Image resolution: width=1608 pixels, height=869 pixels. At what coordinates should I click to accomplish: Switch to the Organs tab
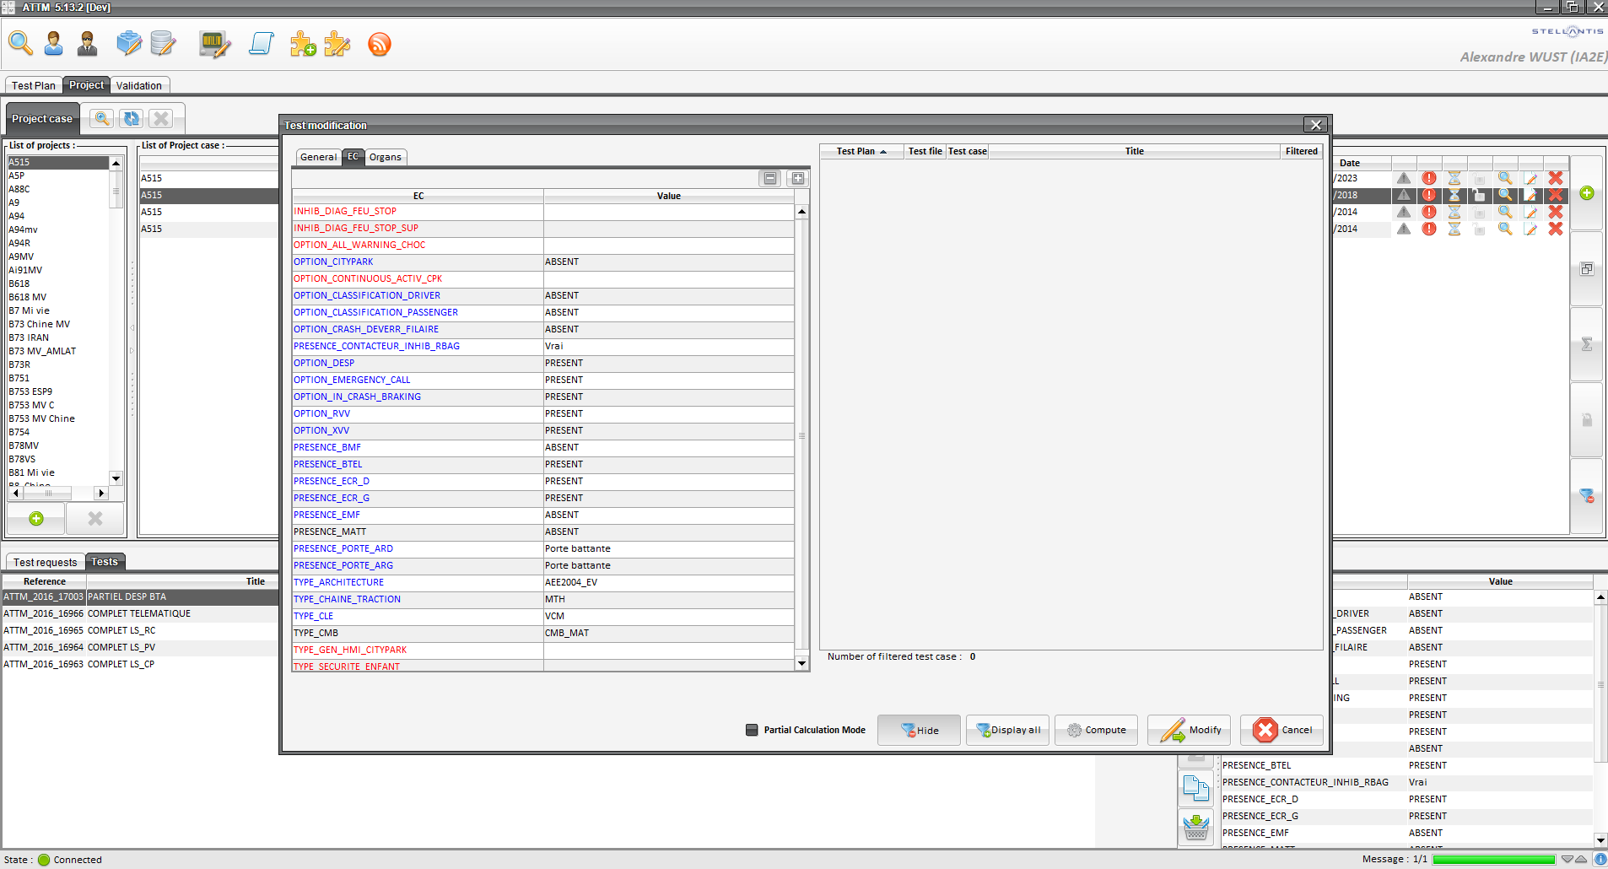click(386, 157)
